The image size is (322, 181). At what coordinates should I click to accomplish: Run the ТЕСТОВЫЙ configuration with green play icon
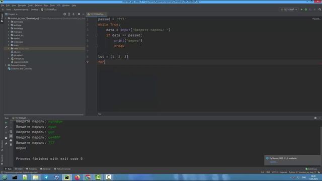tap(301, 10)
